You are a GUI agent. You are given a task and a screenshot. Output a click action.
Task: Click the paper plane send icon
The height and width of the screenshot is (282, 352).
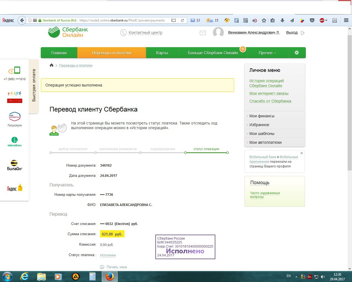click(x=292, y=20)
